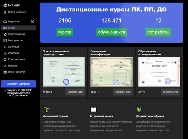Image resolution: width=188 pixels, height=139 pixels.
Task: Navigate to Конкурсы section
Action: tap(13, 47)
